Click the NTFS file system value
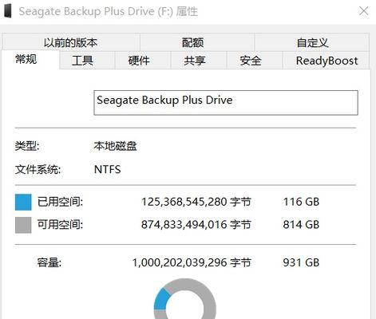 coord(107,169)
